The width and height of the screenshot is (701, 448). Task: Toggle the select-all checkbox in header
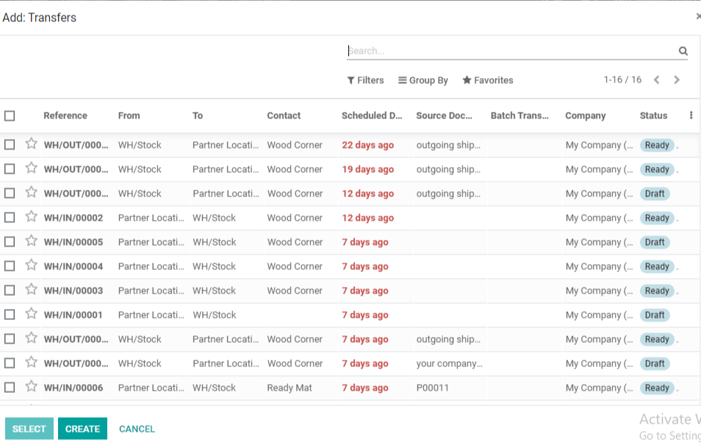tap(10, 115)
